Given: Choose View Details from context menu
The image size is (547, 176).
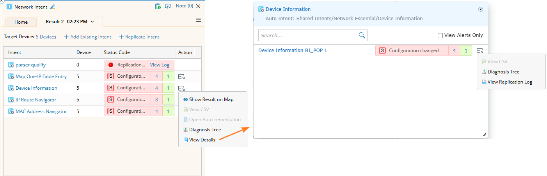Looking at the screenshot, I should [x=202, y=140].
